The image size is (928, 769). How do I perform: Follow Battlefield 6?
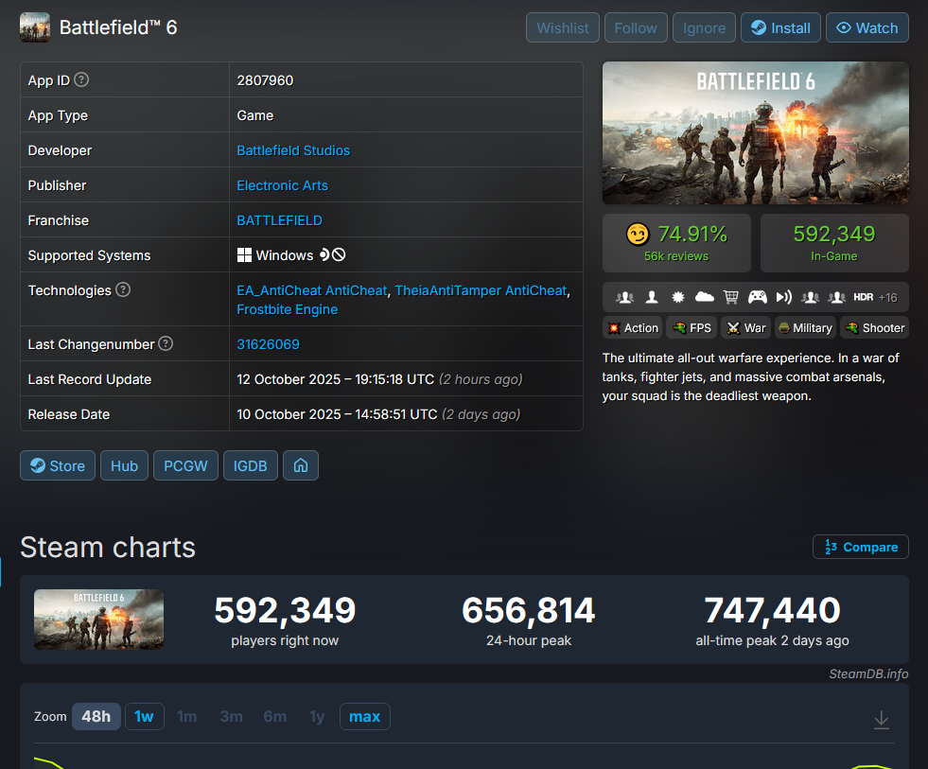coord(636,27)
